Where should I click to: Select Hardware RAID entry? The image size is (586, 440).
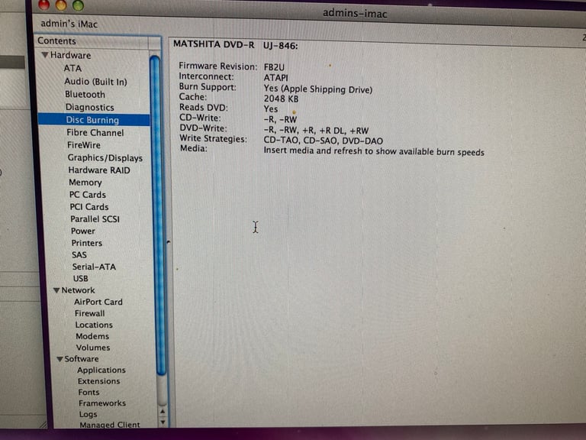[99, 170]
